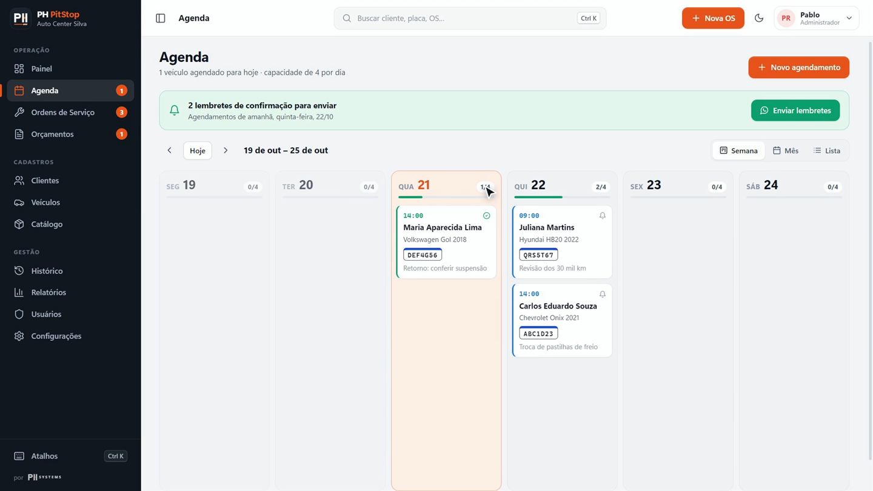Click the bell icon in reminder banner

175,110
